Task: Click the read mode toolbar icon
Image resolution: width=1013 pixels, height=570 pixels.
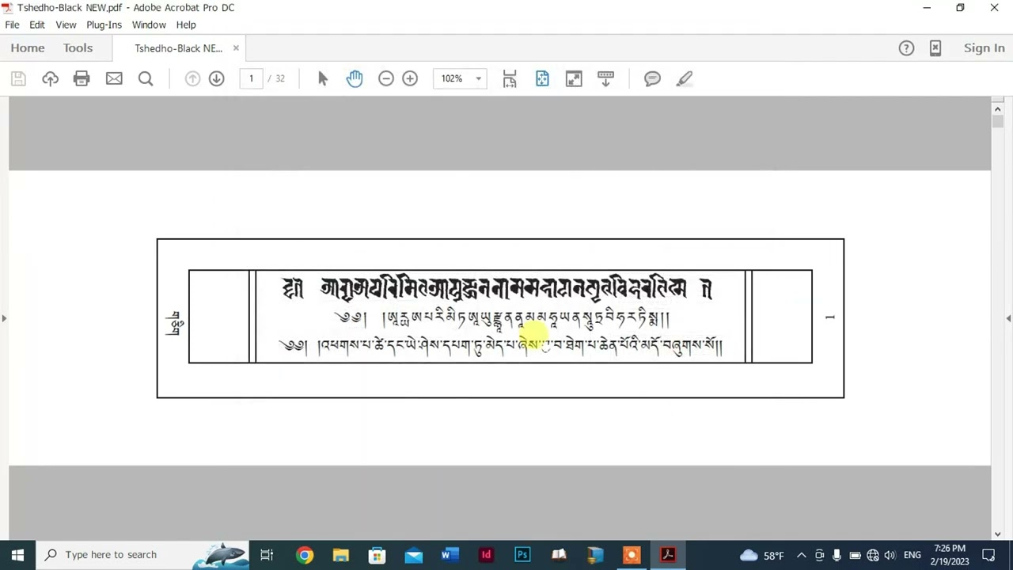Action: 605,78
